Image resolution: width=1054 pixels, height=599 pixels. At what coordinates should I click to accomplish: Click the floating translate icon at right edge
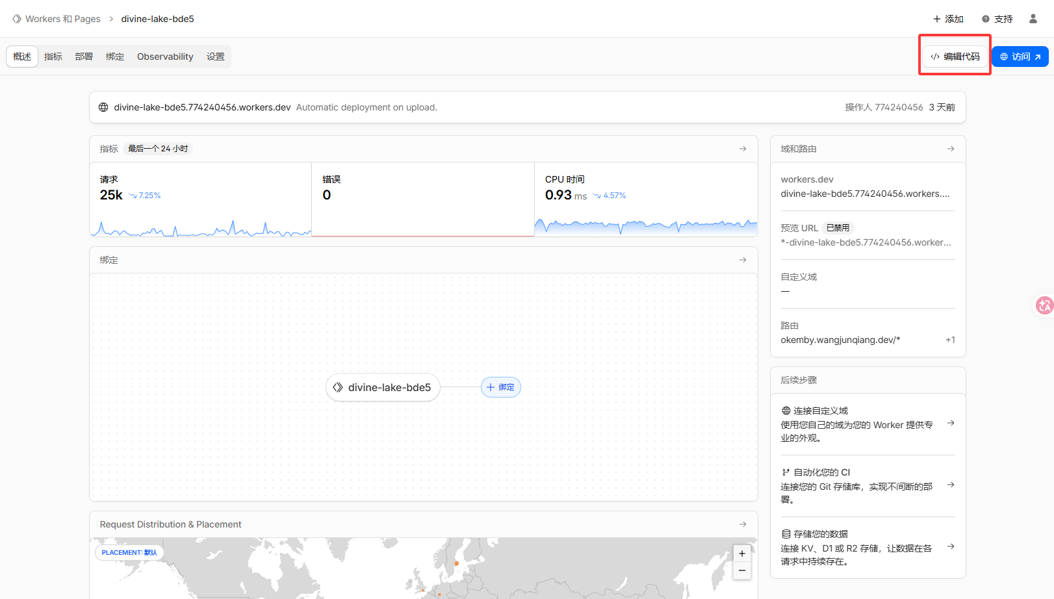click(x=1044, y=305)
